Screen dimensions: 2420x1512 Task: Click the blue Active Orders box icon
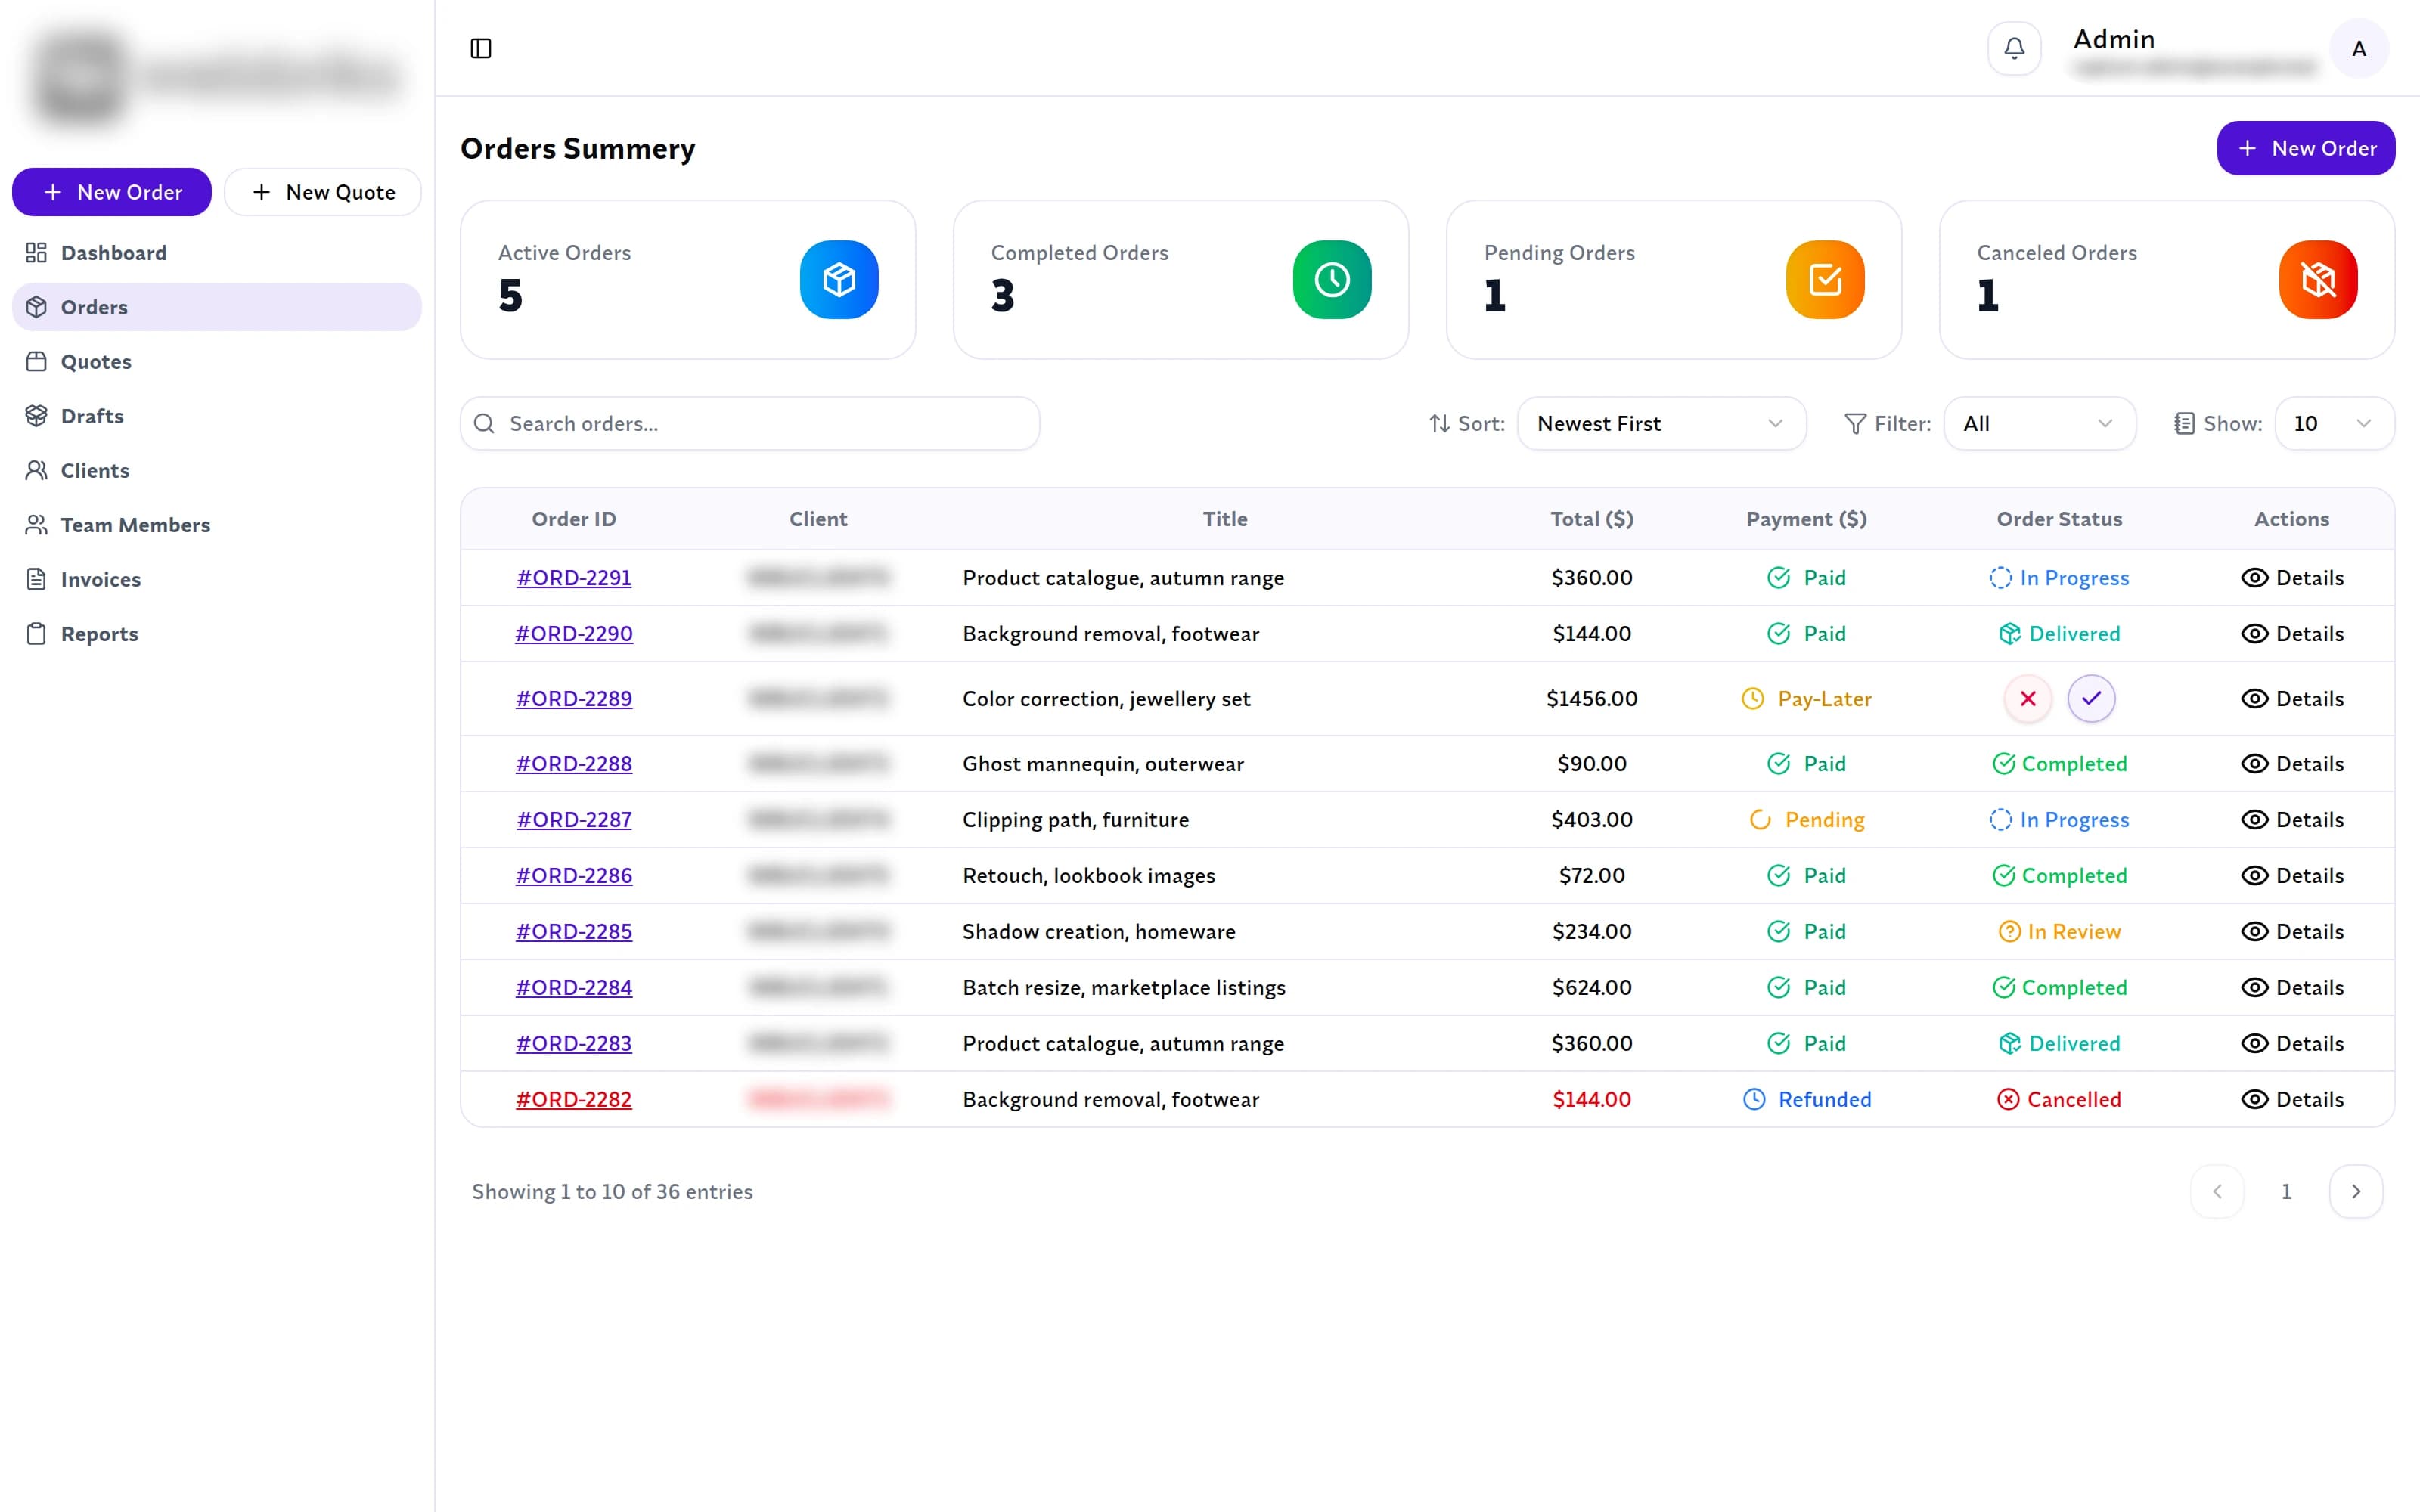point(839,280)
